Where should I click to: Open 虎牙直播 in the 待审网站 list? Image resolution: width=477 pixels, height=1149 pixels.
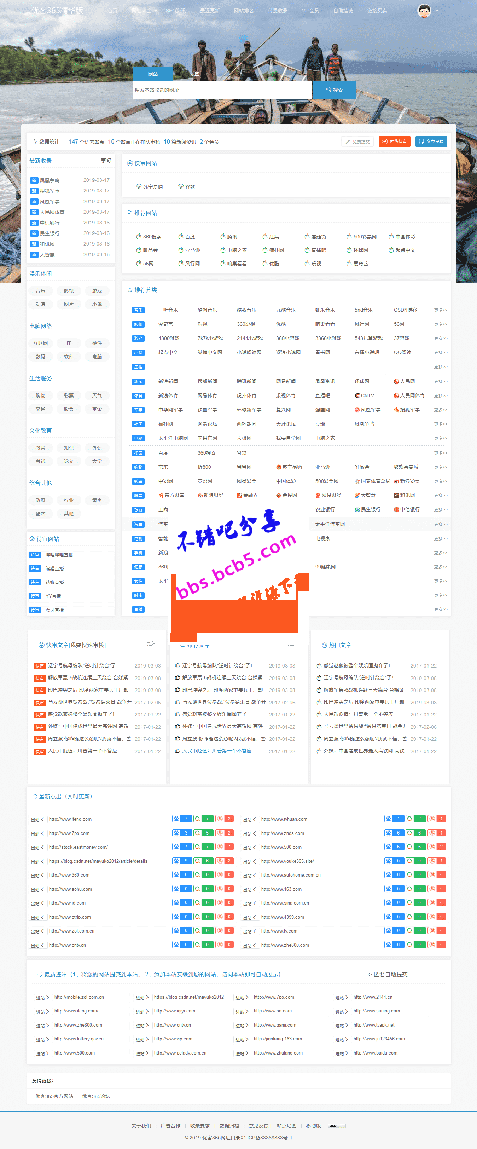[54, 610]
